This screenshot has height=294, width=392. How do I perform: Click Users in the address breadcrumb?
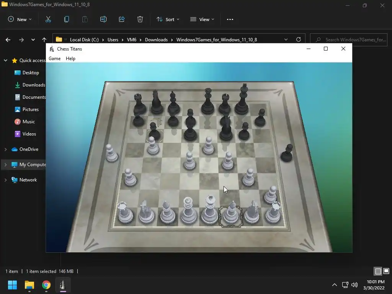(113, 39)
